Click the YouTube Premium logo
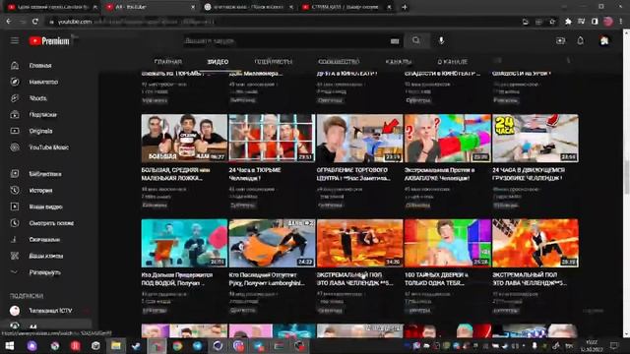 point(49,41)
